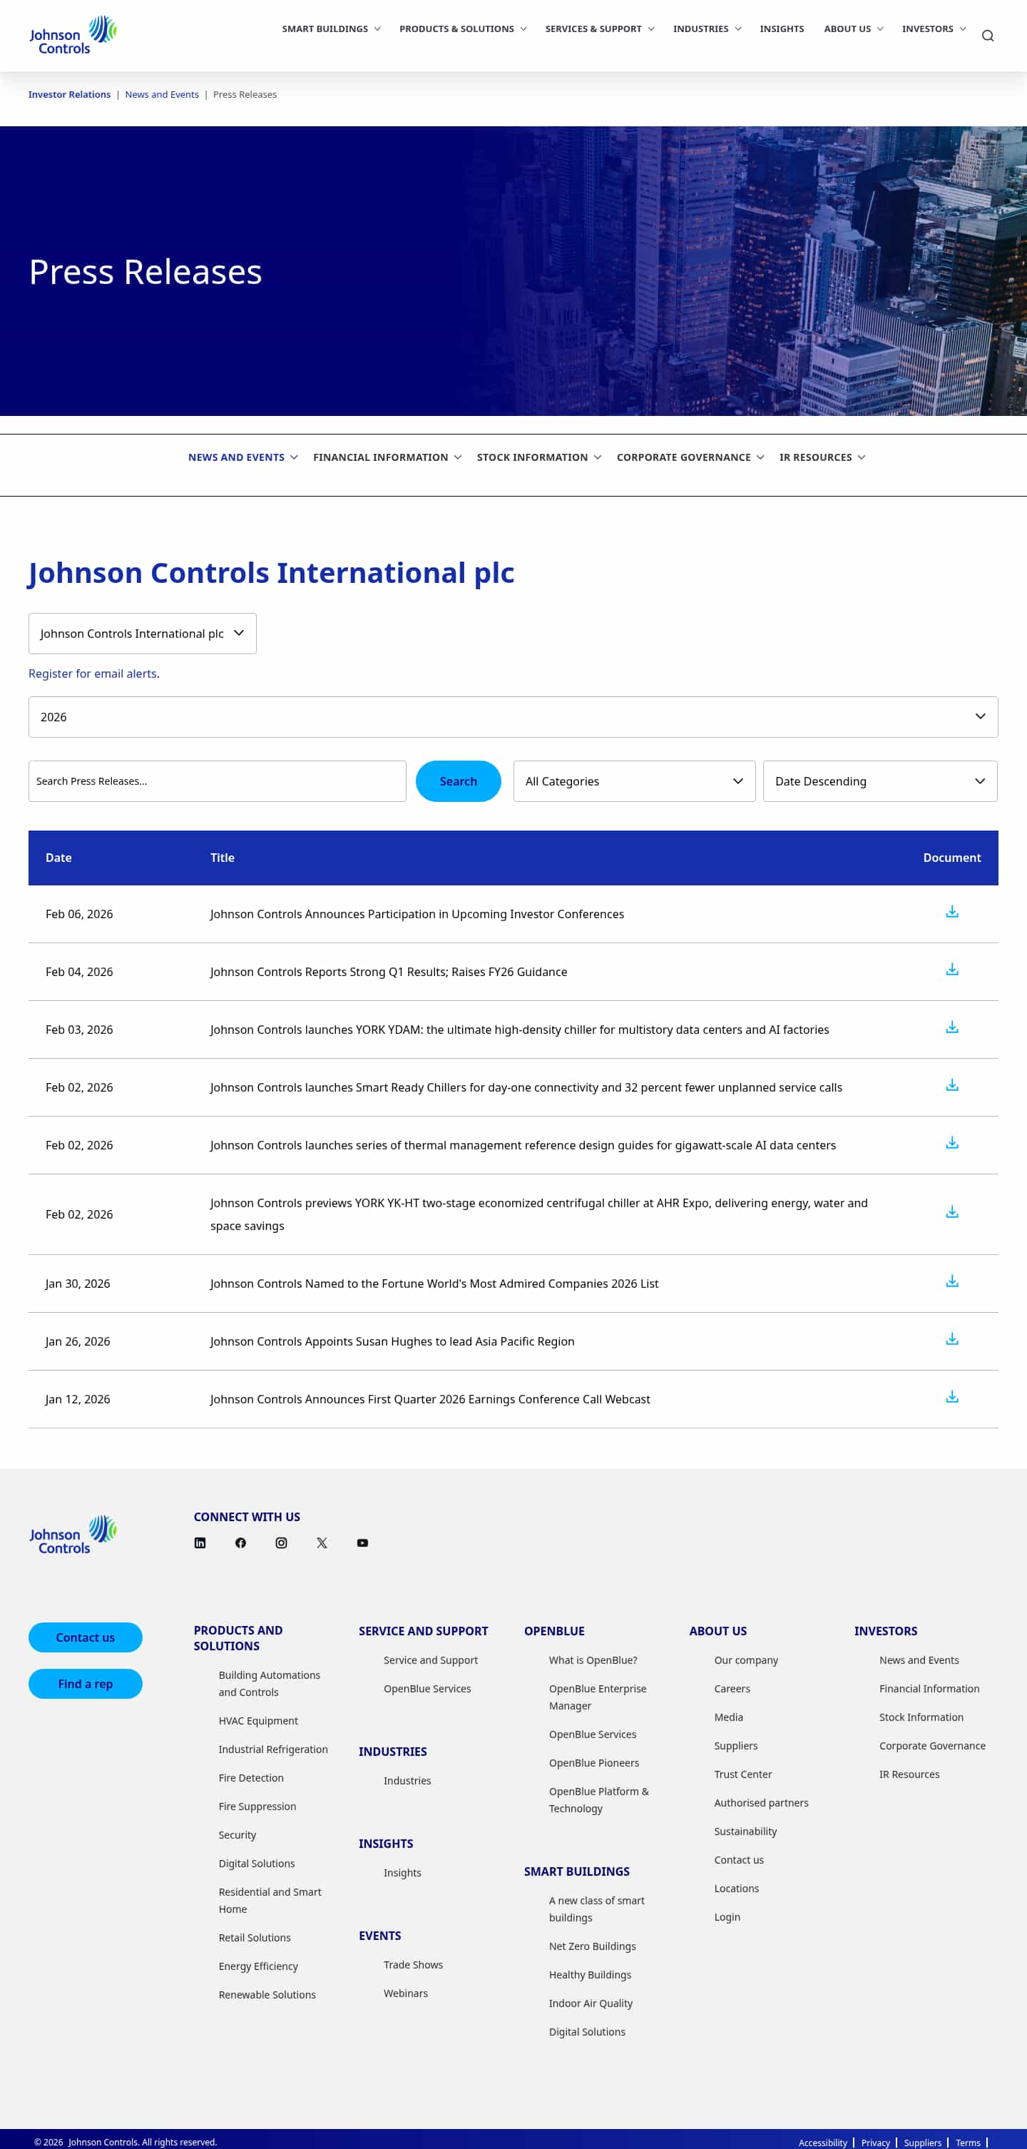Expand the Smart Buildings navigation menu
The width and height of the screenshot is (1027, 2149).
tap(331, 29)
